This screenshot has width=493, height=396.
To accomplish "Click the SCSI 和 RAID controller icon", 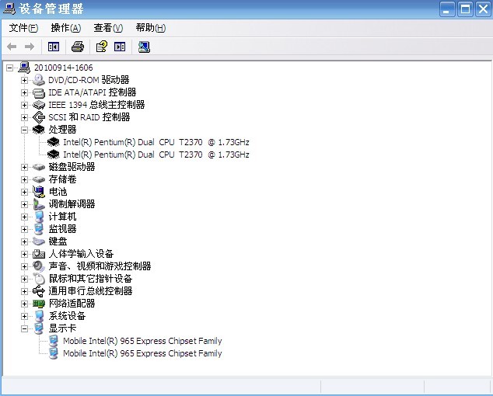I will [39, 117].
